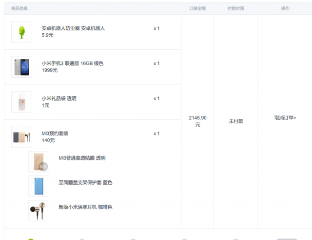The image size is (312, 240).
Task: Select the price text 5.9元
Action: point(48,35)
